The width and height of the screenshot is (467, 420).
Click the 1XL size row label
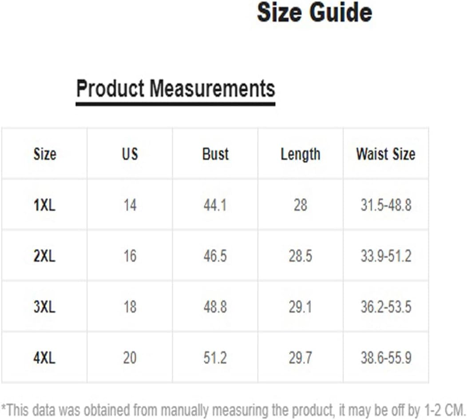tap(44, 205)
